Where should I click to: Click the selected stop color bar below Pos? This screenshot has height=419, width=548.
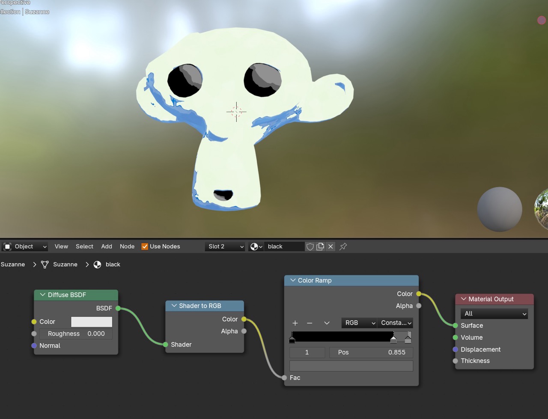tap(351, 366)
